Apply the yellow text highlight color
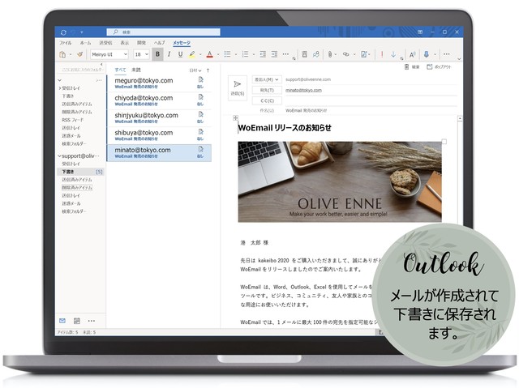 (191, 54)
